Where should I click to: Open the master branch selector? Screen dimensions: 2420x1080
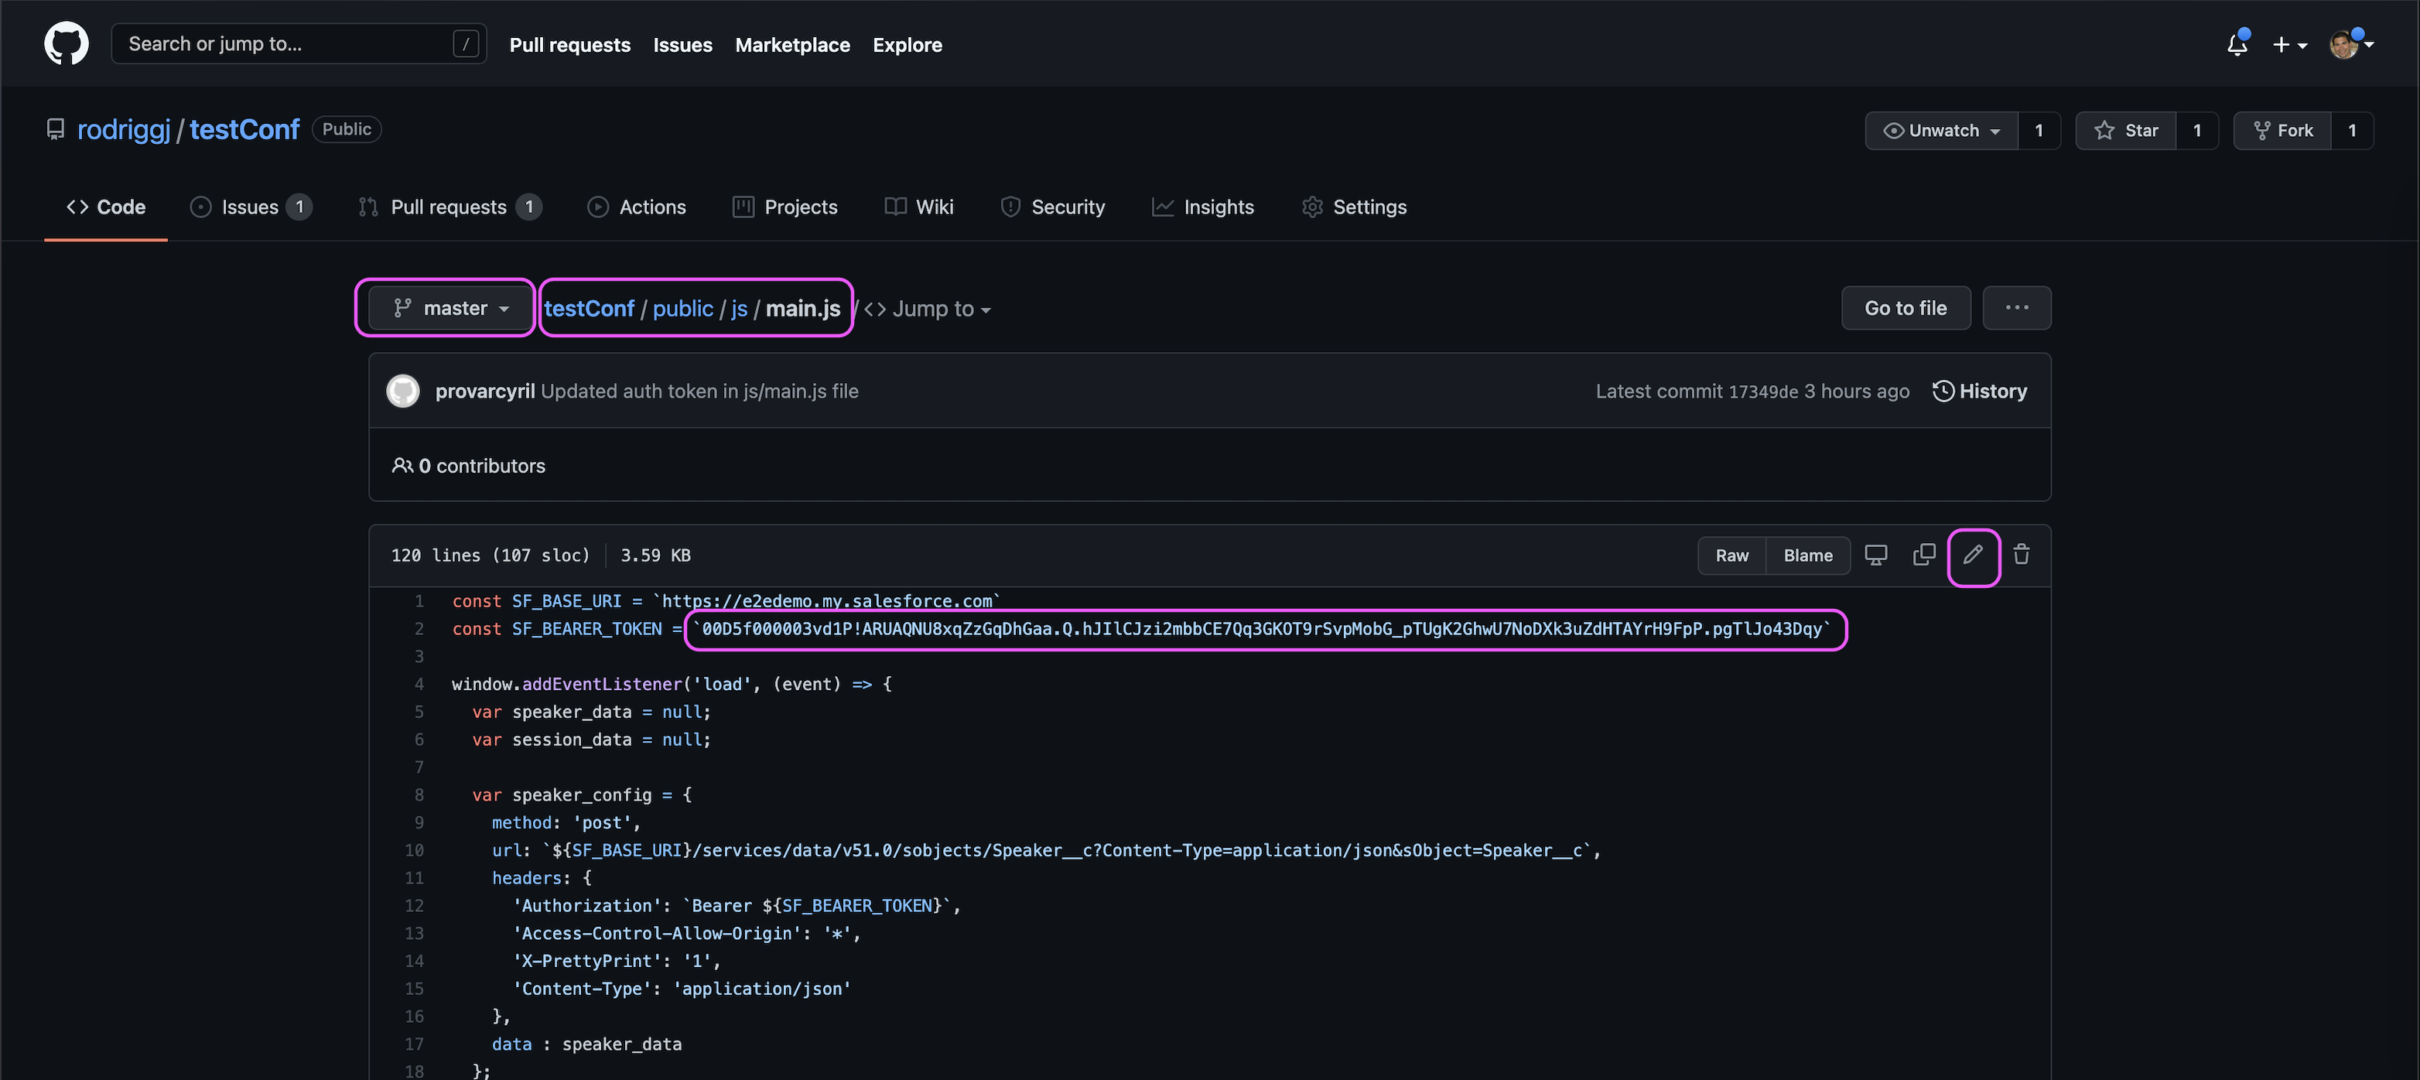click(450, 308)
